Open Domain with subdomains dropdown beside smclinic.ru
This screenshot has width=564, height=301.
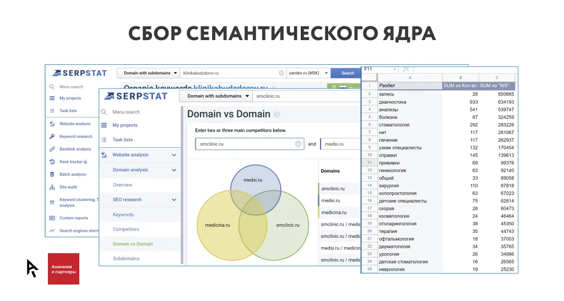(216, 96)
